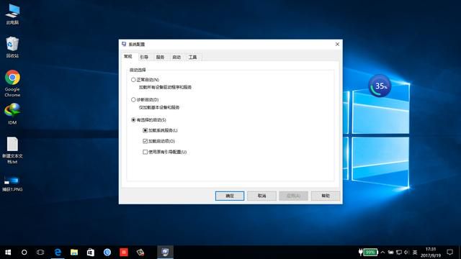Click the 帮助 button
The height and width of the screenshot is (259, 461).
(x=326, y=196)
